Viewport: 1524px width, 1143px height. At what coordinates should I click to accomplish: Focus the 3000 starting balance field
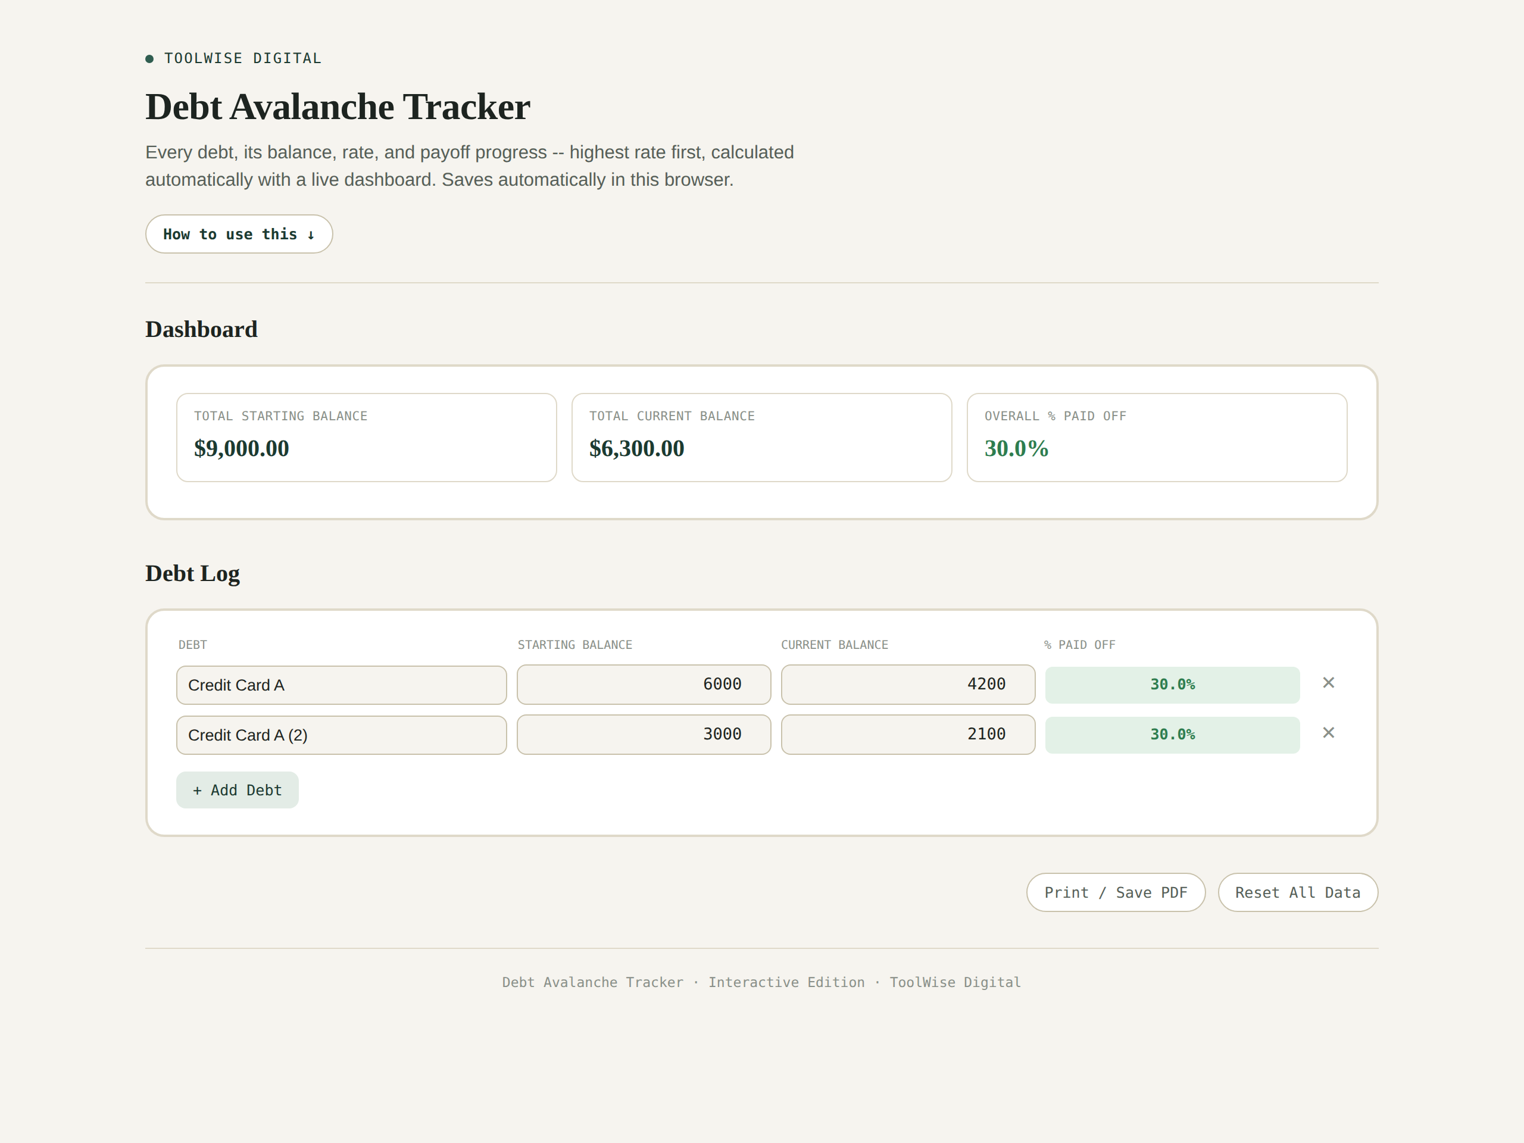pyautogui.click(x=644, y=735)
